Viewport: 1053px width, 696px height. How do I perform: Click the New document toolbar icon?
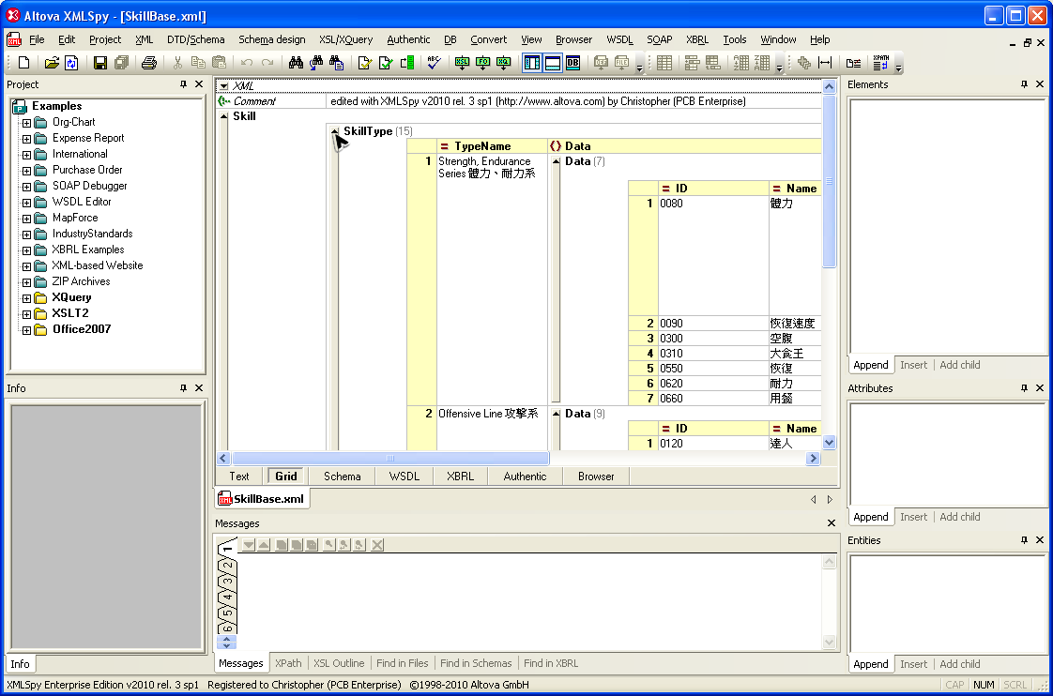[24, 63]
